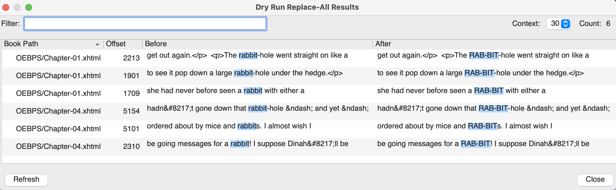This screenshot has height=190, width=616.
Task: Click the sort arrow in Book Path header
Action: (x=97, y=45)
